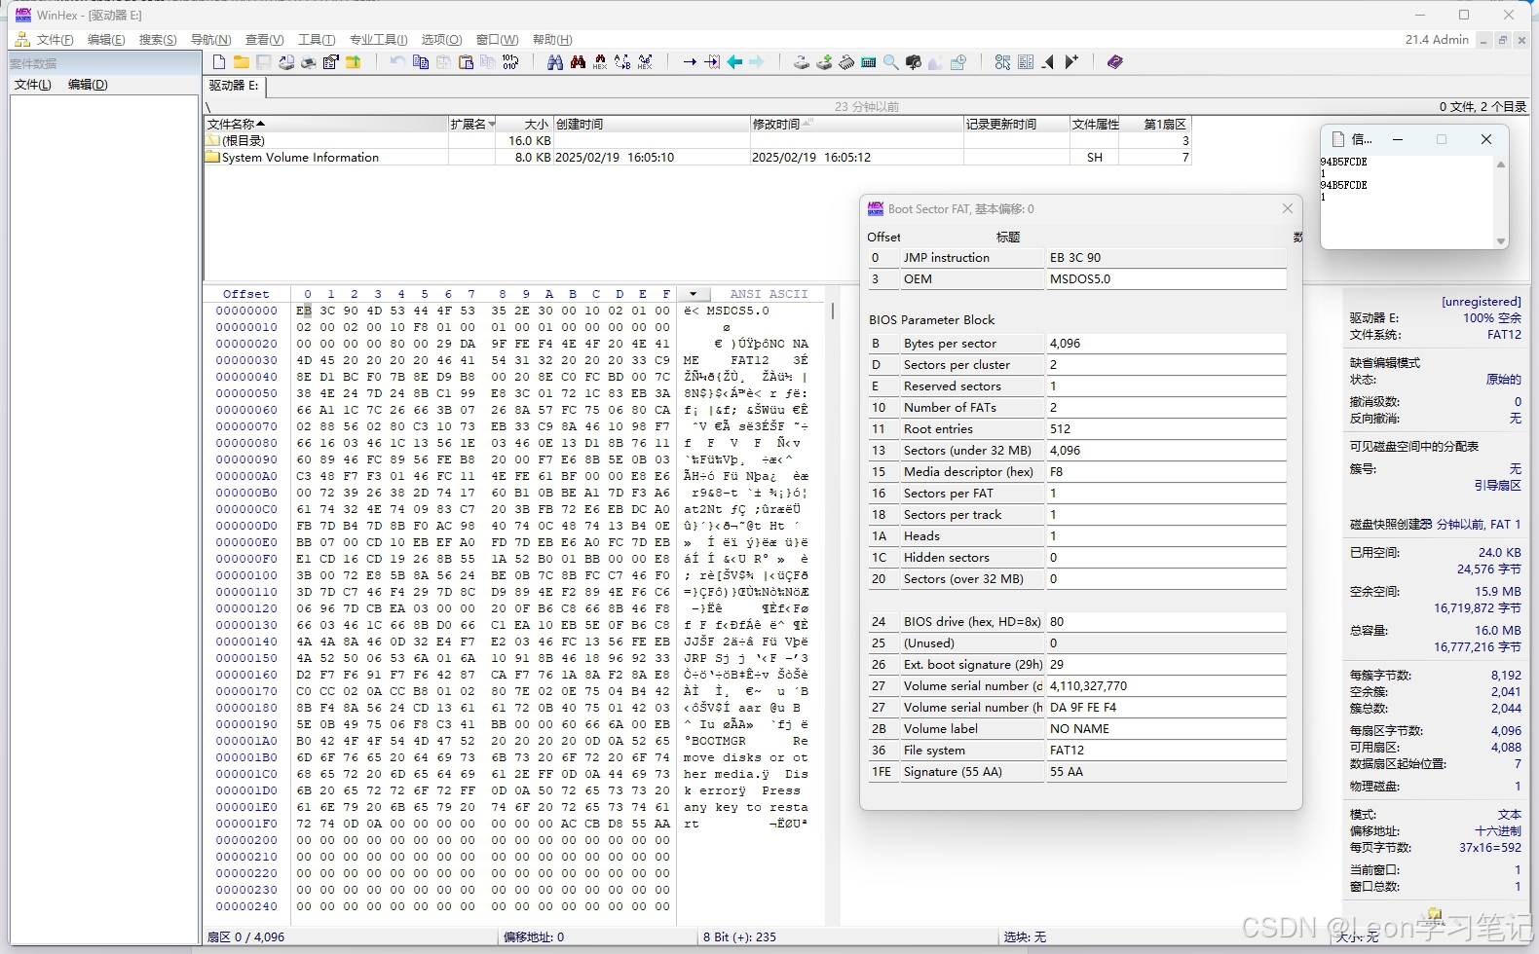The height and width of the screenshot is (954, 1539).
Task: Click the Modify data 101/010 icon
Action: (x=510, y=62)
